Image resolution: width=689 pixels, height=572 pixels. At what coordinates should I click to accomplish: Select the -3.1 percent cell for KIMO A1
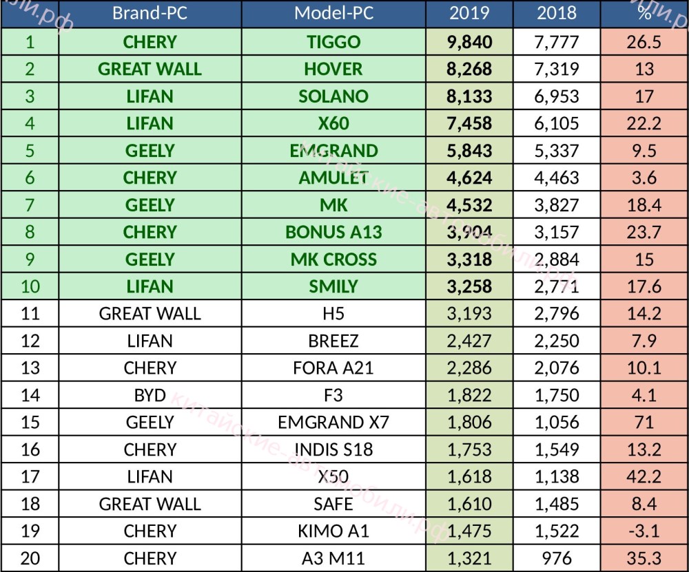pyautogui.click(x=644, y=531)
